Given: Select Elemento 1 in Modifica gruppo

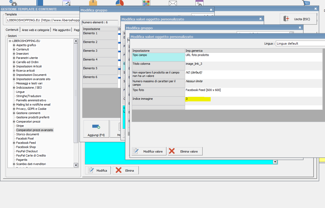Looking at the screenshot, I should pos(100,35).
